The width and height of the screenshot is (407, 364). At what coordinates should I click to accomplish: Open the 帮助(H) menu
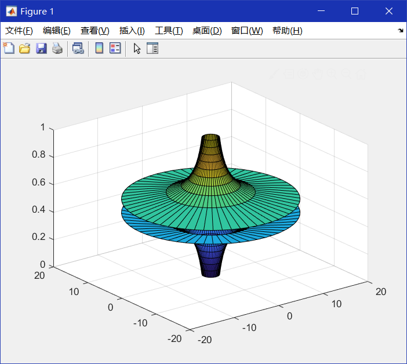click(288, 31)
